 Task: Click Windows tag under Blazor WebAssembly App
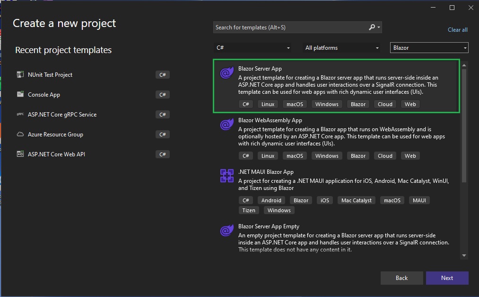pyautogui.click(x=327, y=156)
